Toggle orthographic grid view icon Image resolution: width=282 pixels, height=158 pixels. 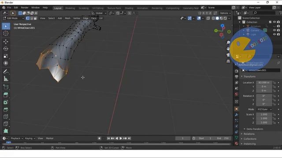[x=228, y=61]
